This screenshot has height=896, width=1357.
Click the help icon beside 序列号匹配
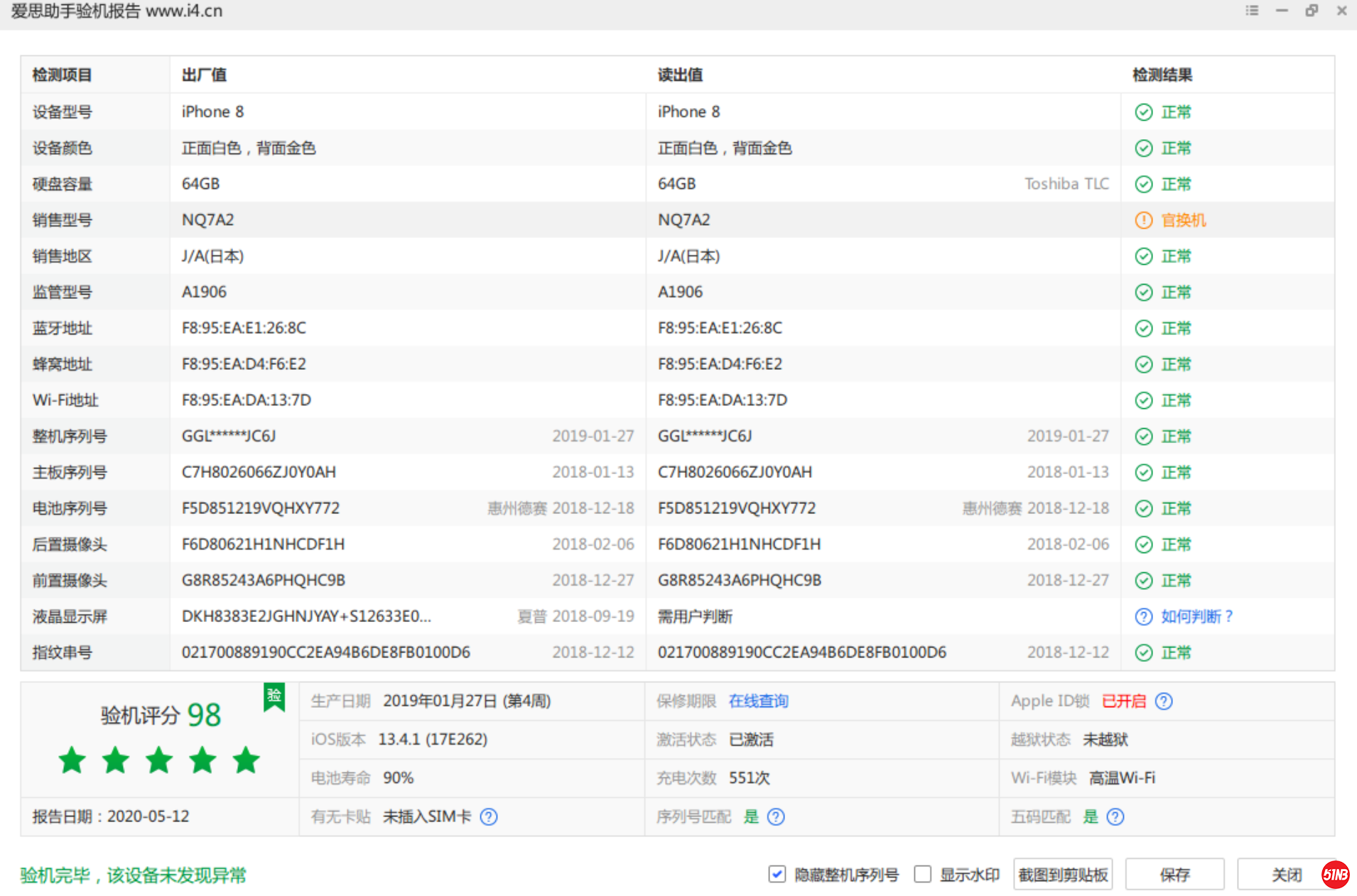tap(776, 817)
